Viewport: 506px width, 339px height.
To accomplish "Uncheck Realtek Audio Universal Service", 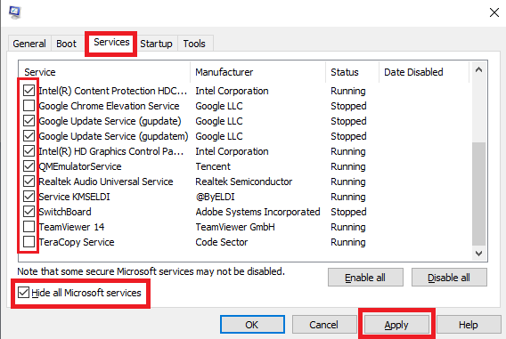I will [x=29, y=182].
